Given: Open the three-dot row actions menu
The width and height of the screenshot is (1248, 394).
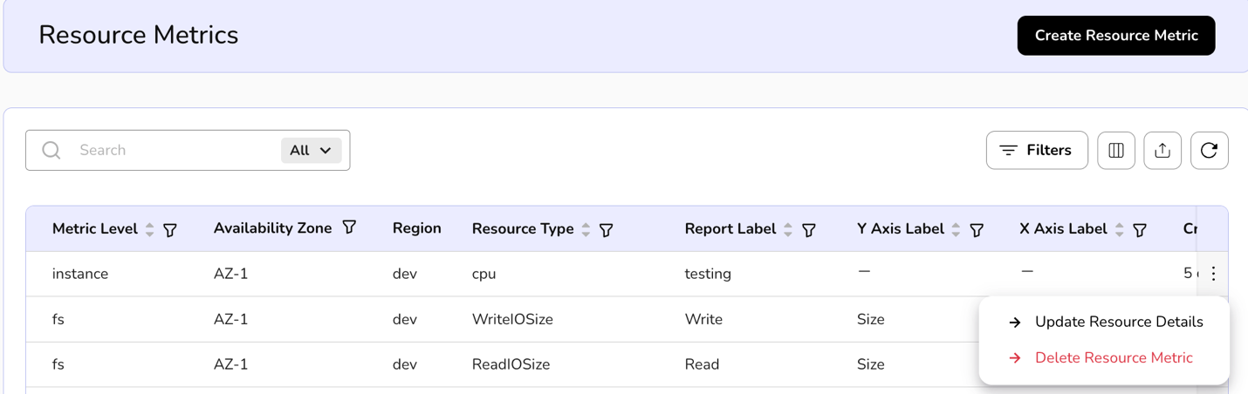Looking at the screenshot, I should [x=1213, y=274].
